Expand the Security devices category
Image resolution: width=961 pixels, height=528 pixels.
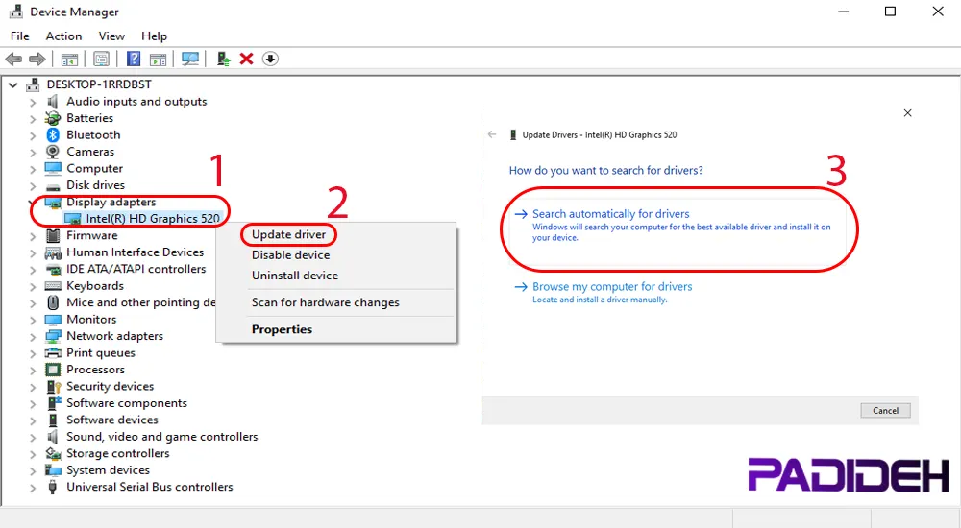point(33,387)
